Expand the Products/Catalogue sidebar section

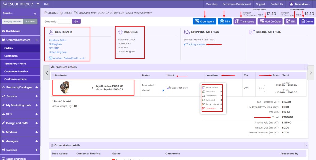pos(37,88)
